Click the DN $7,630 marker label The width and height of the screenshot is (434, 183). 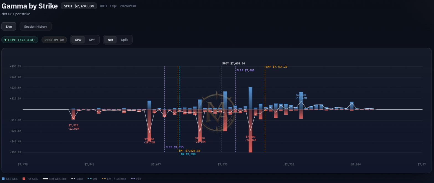pos(188,154)
